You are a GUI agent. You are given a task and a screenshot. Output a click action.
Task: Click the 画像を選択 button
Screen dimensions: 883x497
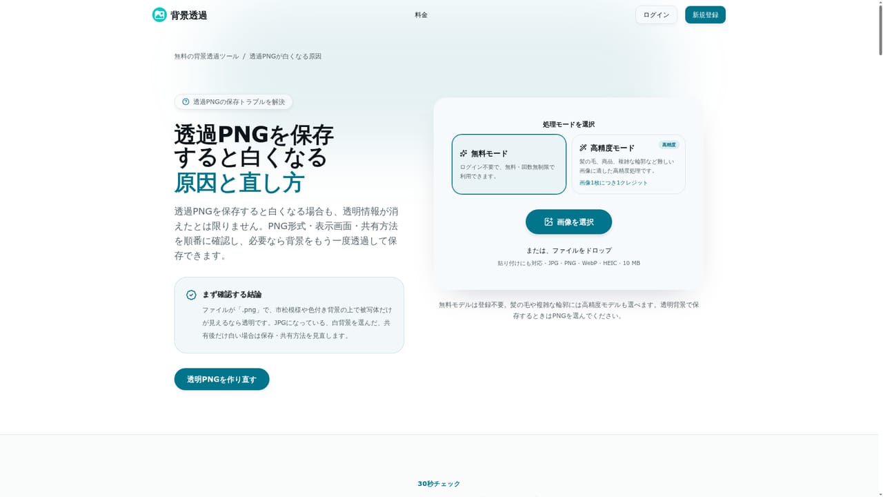click(568, 222)
